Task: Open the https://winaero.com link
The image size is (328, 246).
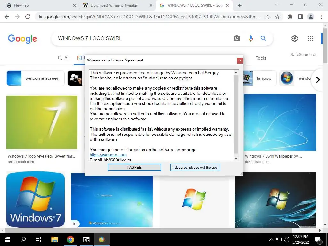Action: point(108,155)
